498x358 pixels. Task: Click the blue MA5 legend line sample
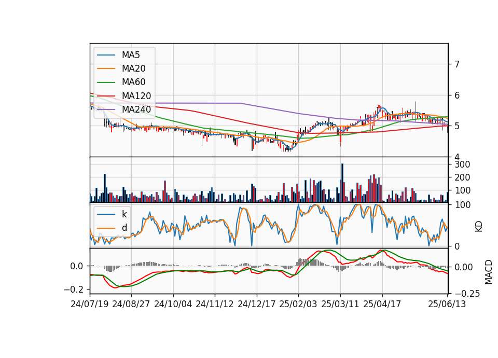[106, 56]
